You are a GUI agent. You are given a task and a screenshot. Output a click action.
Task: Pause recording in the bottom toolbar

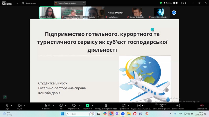[139, 106]
